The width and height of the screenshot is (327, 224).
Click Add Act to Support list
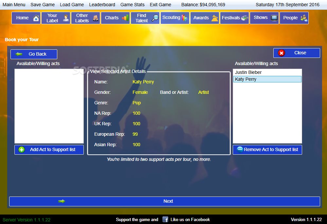pos(49,150)
